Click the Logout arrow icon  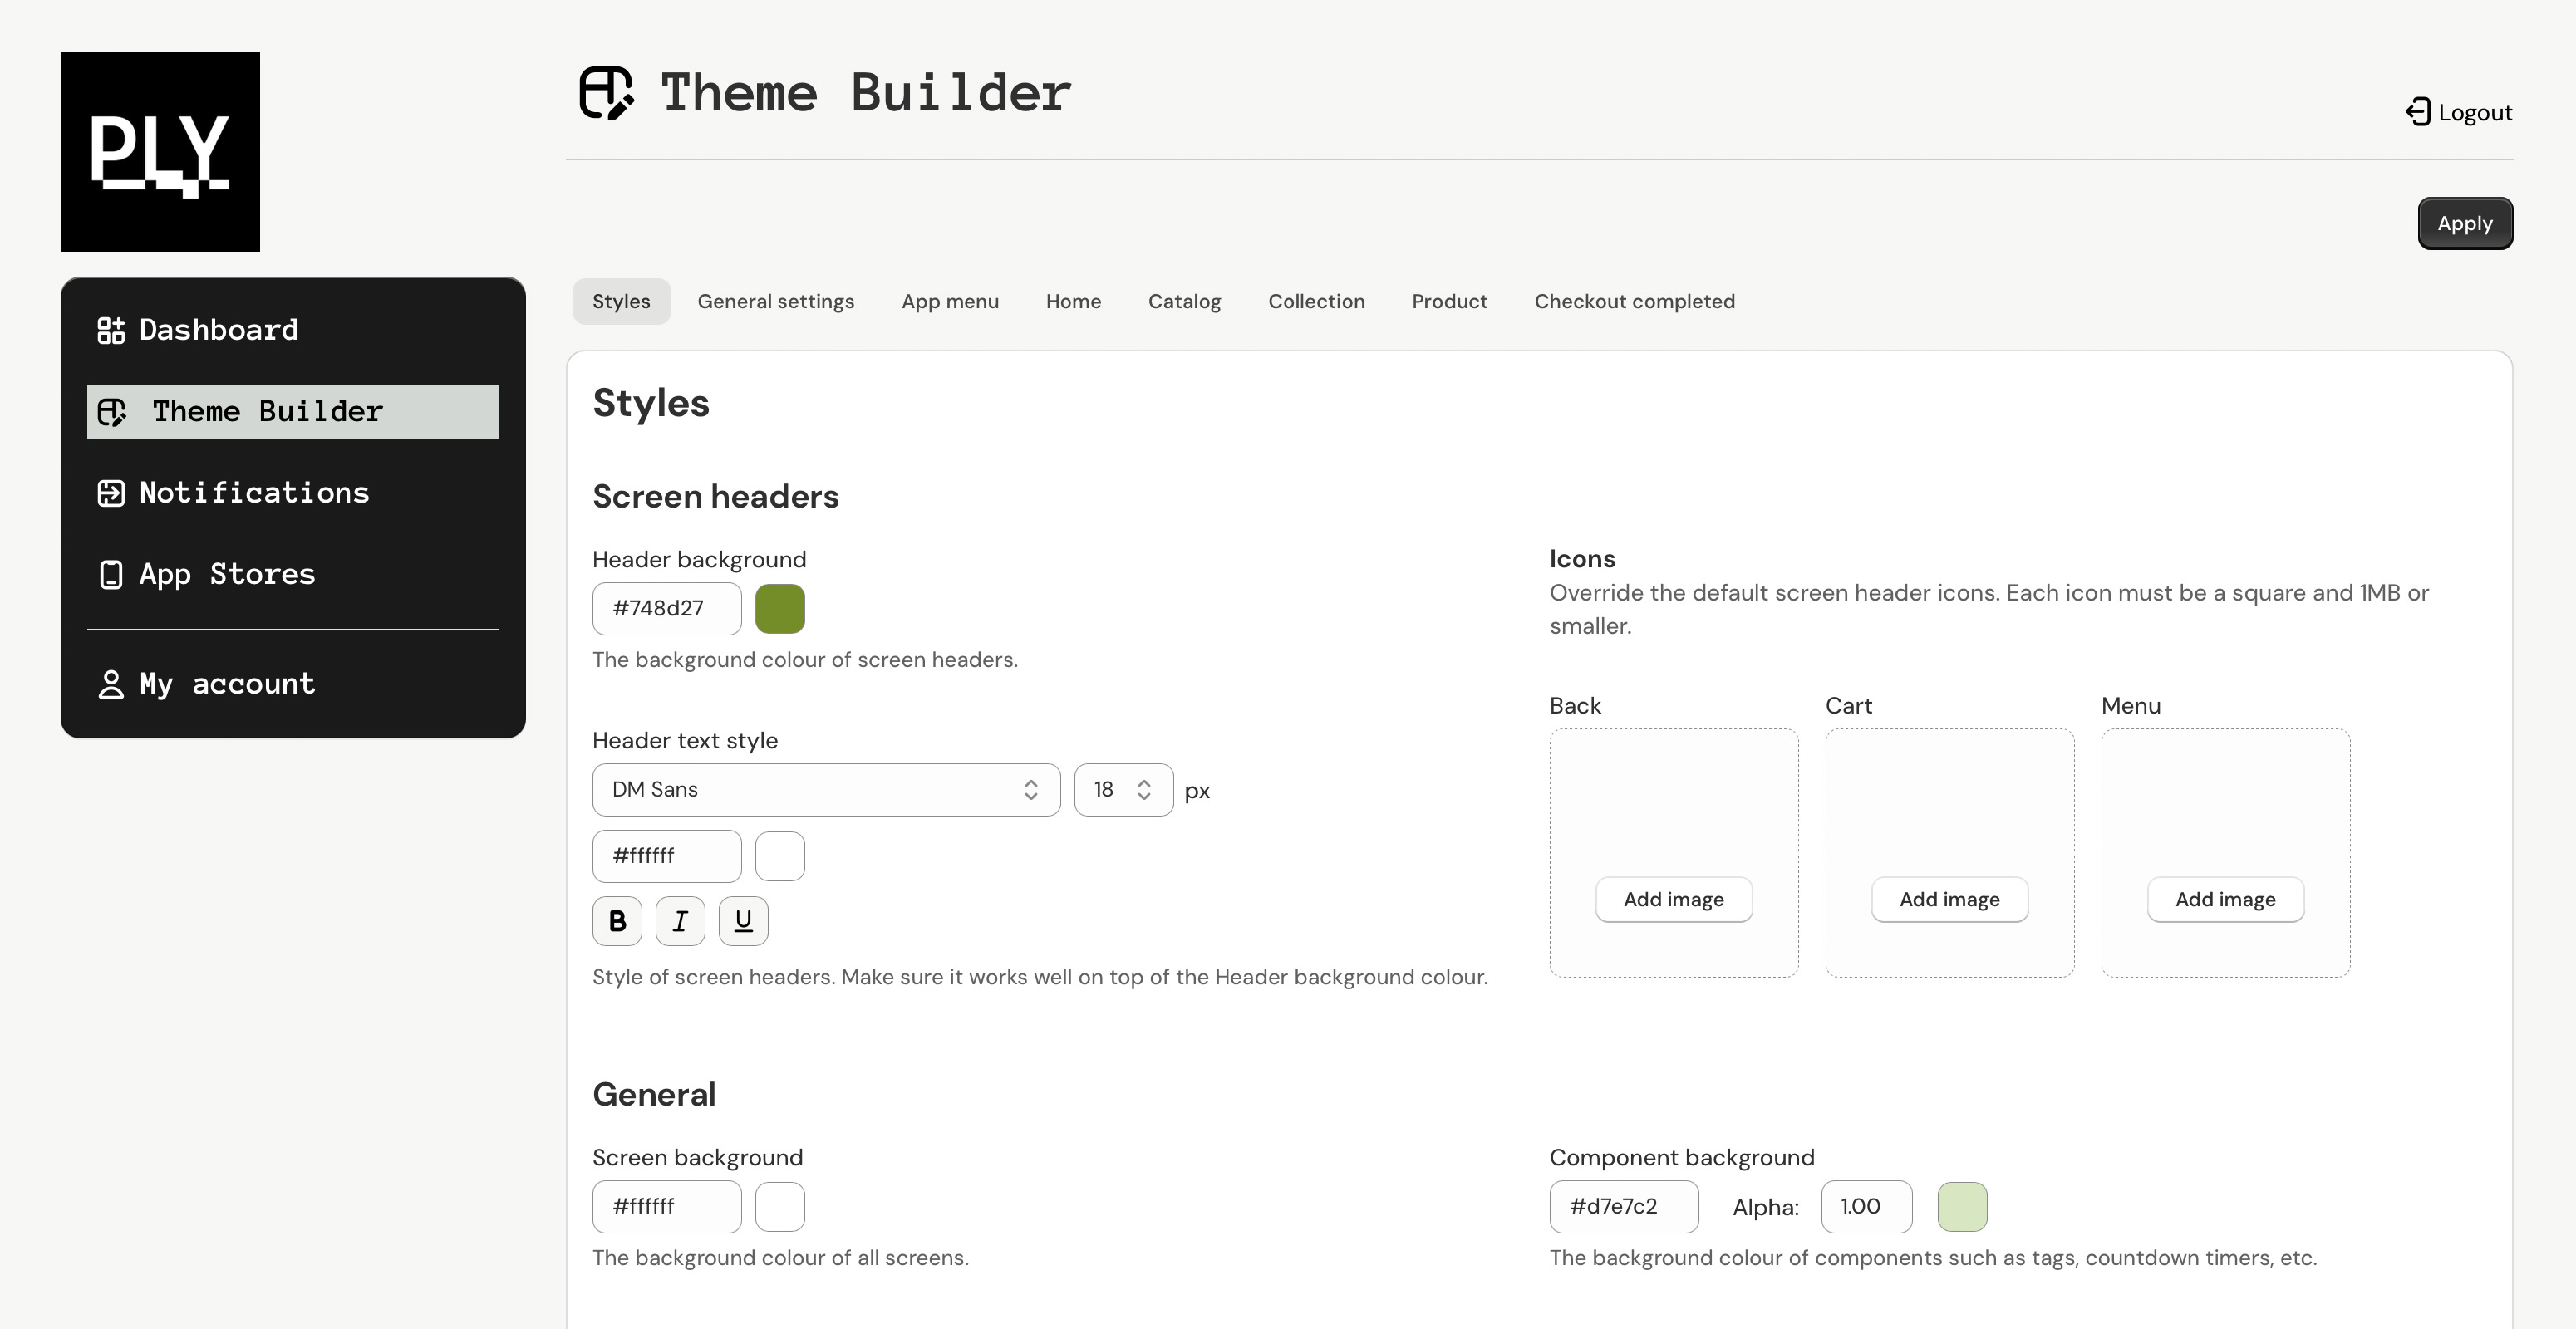point(2418,112)
